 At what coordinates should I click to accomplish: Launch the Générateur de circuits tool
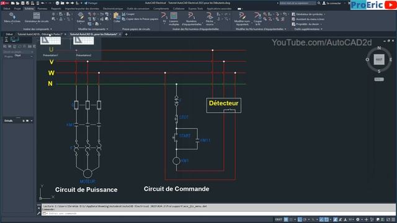coord(37,18)
